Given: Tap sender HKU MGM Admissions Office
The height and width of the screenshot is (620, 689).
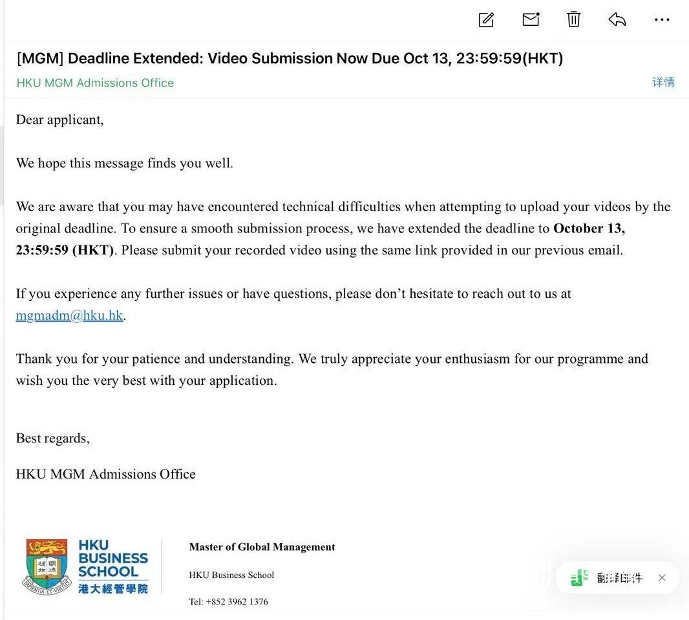Looking at the screenshot, I should click(x=95, y=83).
